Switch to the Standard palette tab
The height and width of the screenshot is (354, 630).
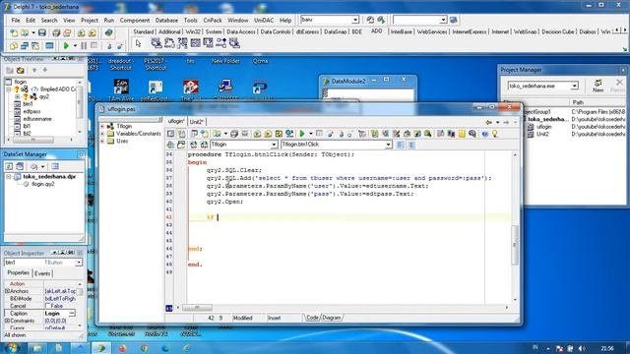tap(144, 31)
